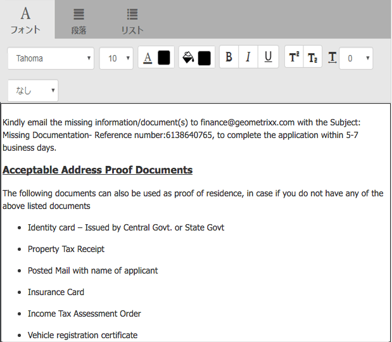Pick the black background color swatch
This screenshot has height=342, width=392.
tap(205, 58)
